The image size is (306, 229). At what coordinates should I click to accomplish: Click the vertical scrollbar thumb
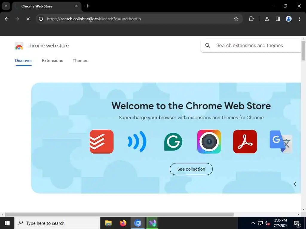point(303,51)
